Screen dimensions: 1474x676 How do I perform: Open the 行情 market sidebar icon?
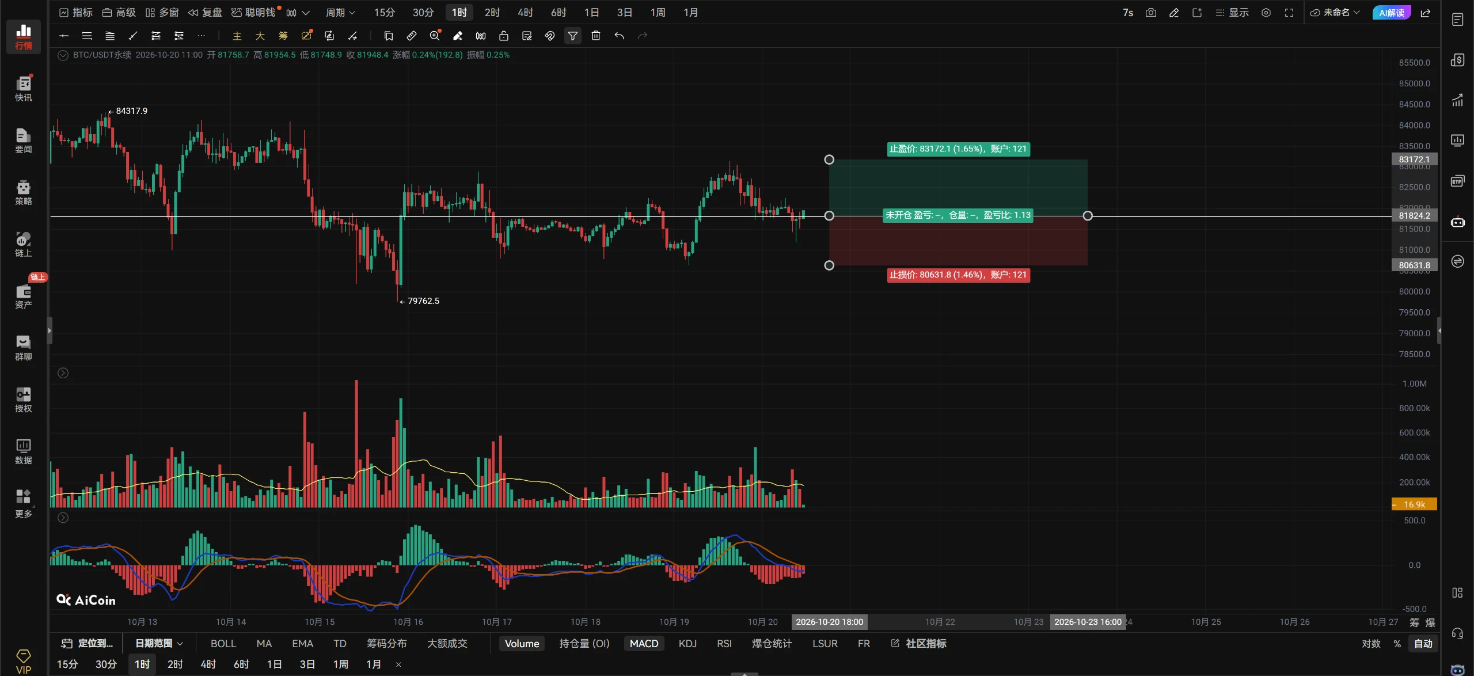[24, 36]
